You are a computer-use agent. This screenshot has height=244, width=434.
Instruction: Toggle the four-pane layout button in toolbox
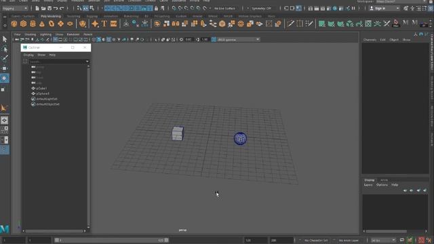click(4, 130)
